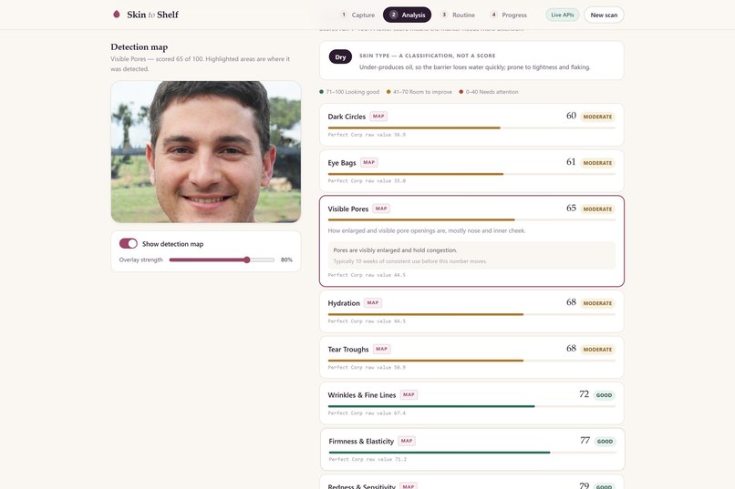Screen dimensions: 735x489
Task: Open the MAP badge for Visible Pores
Action: tap(381, 209)
